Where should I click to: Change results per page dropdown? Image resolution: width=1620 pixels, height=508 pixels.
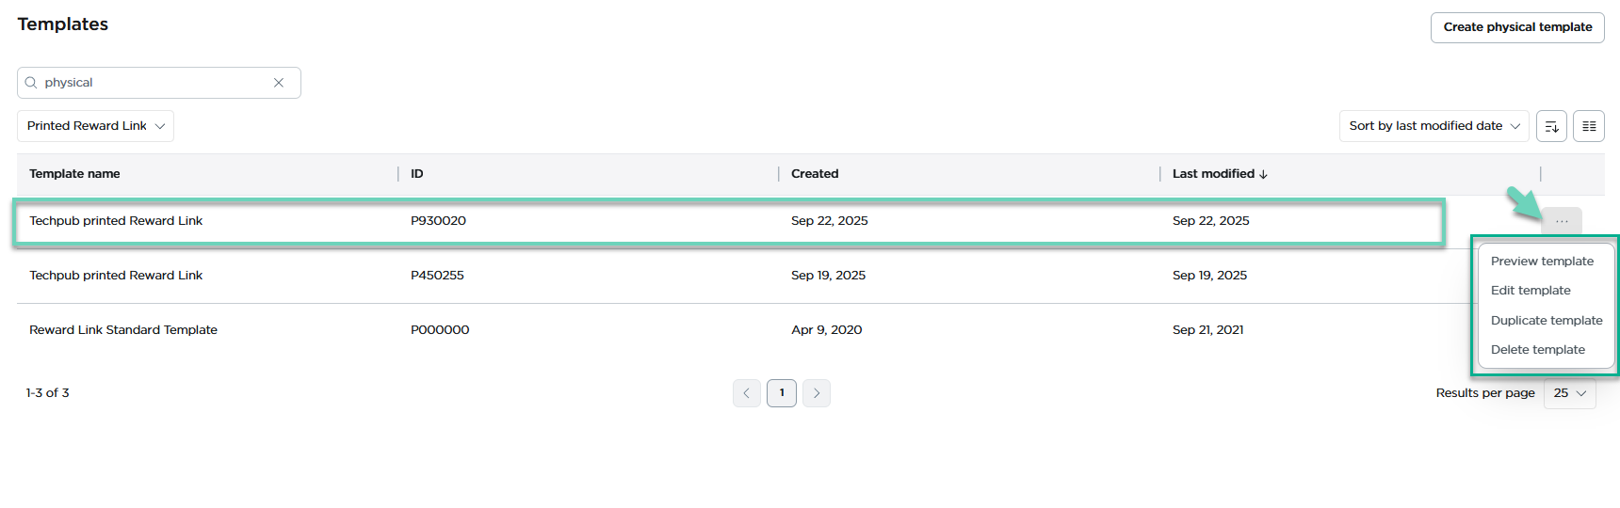[1570, 393]
